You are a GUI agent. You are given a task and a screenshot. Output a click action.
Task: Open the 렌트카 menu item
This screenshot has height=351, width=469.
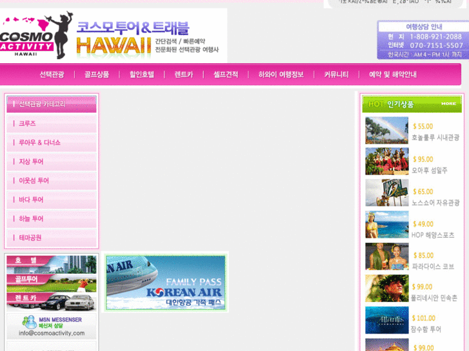click(184, 74)
